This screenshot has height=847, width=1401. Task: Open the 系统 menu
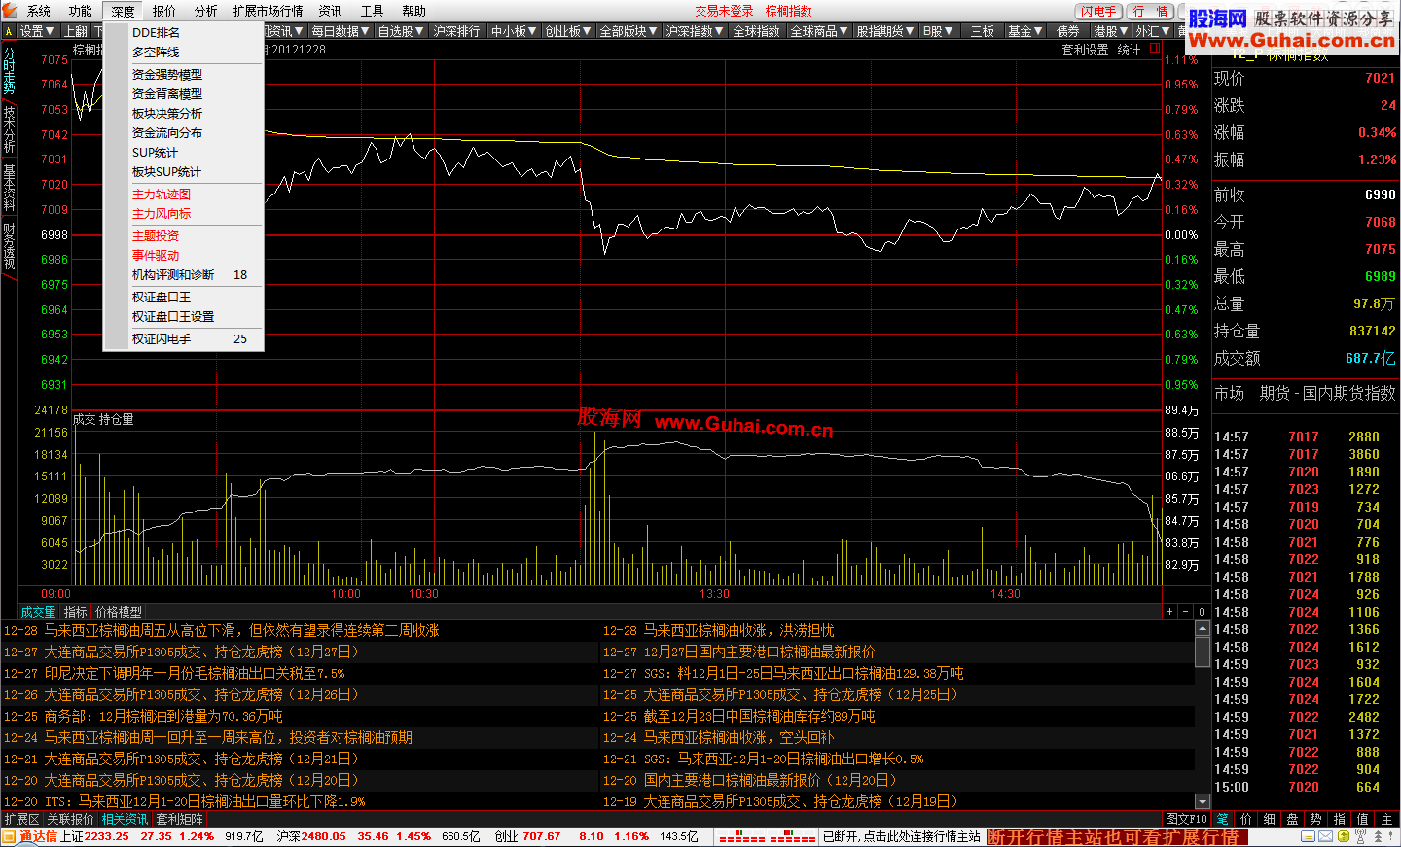[x=39, y=11]
